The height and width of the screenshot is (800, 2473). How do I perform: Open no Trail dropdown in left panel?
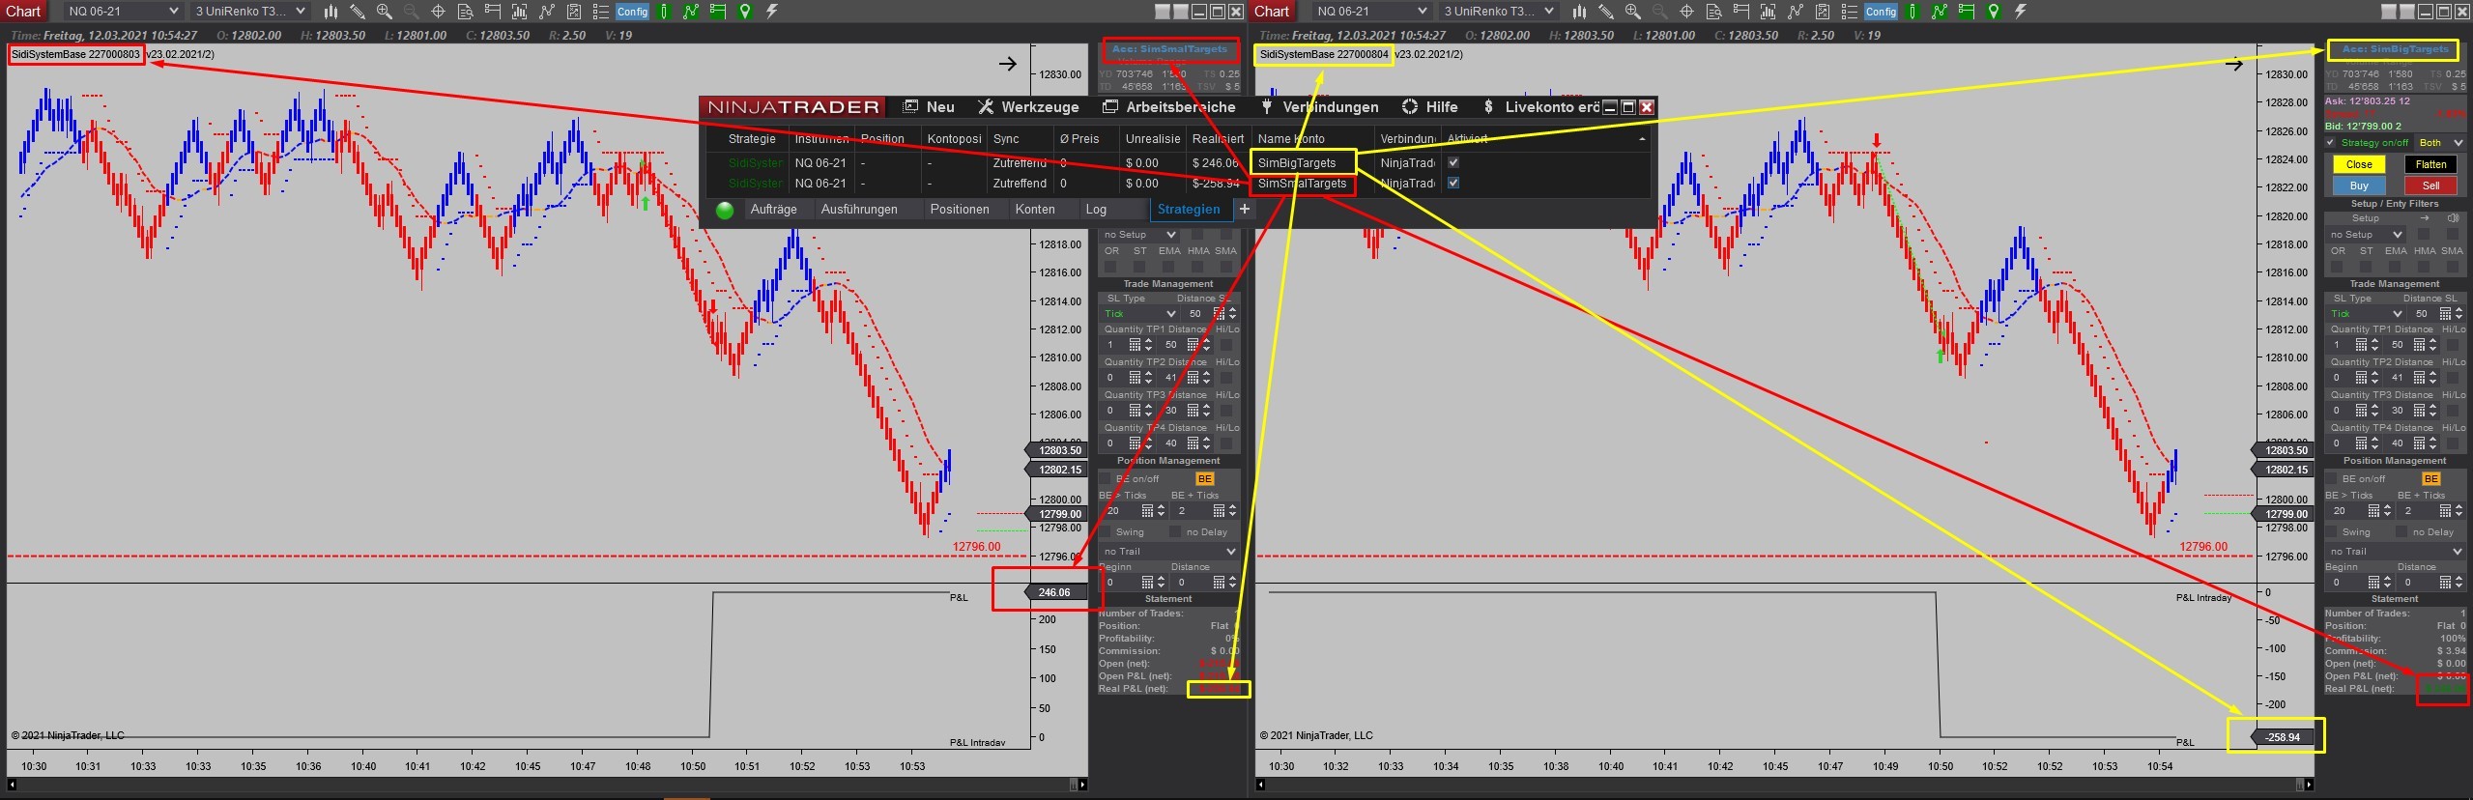pyautogui.click(x=1169, y=552)
